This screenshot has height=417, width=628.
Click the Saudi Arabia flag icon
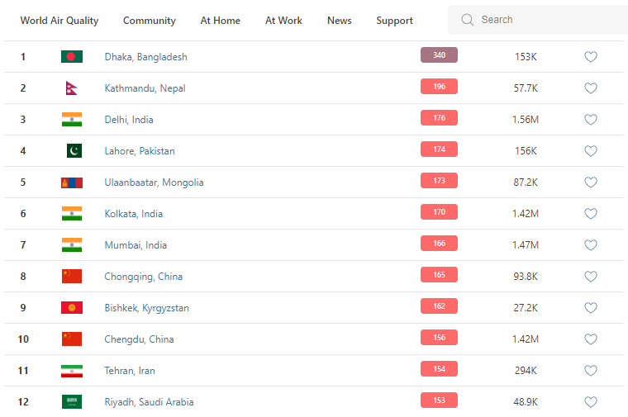click(72, 402)
